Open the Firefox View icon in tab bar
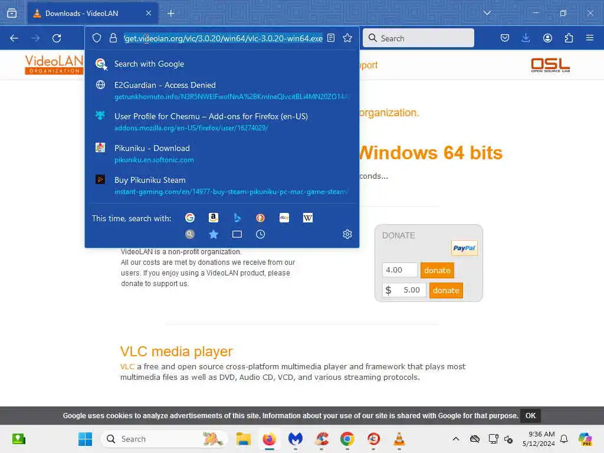604x453 pixels. point(12,13)
